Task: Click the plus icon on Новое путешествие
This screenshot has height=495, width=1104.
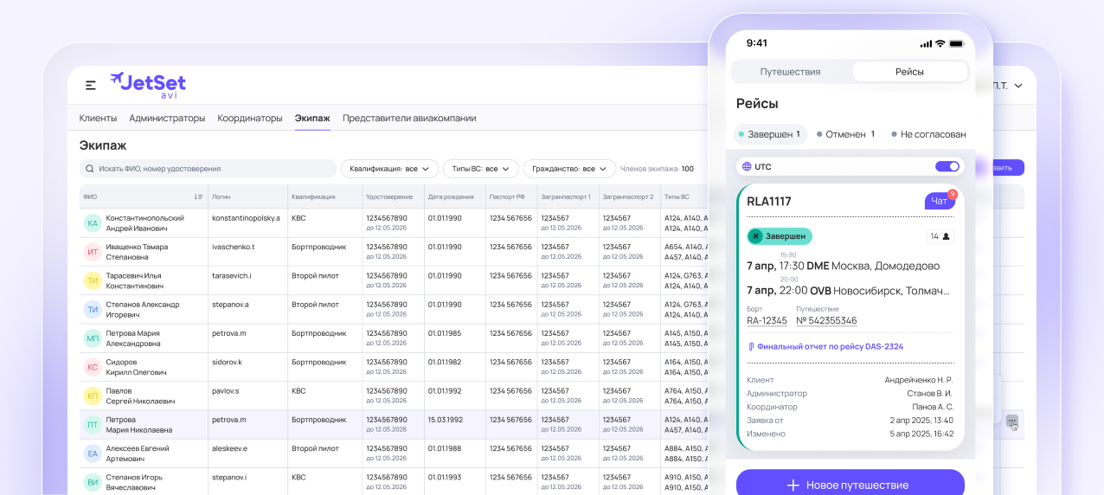Action: [x=793, y=485]
